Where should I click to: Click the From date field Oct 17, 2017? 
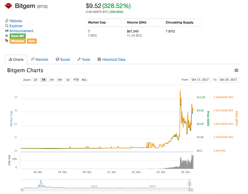[x=200, y=80]
